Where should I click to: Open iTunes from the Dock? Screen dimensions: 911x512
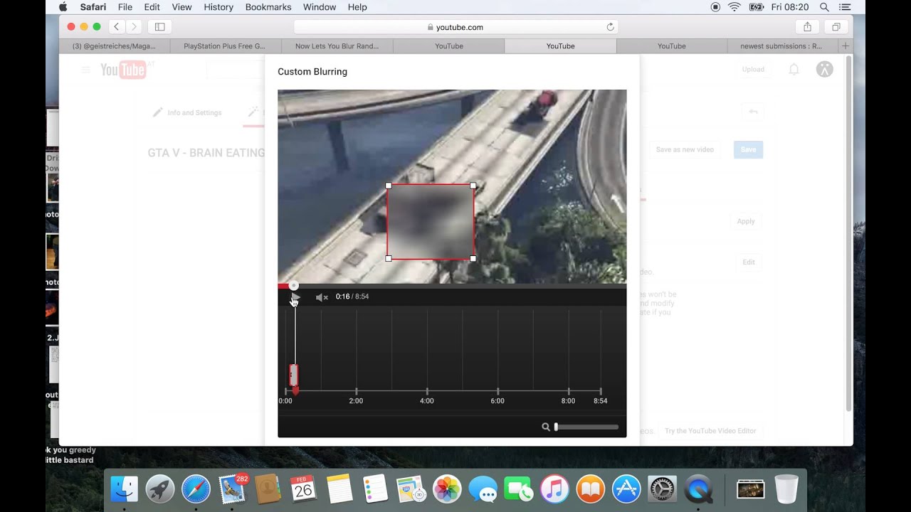click(x=555, y=489)
